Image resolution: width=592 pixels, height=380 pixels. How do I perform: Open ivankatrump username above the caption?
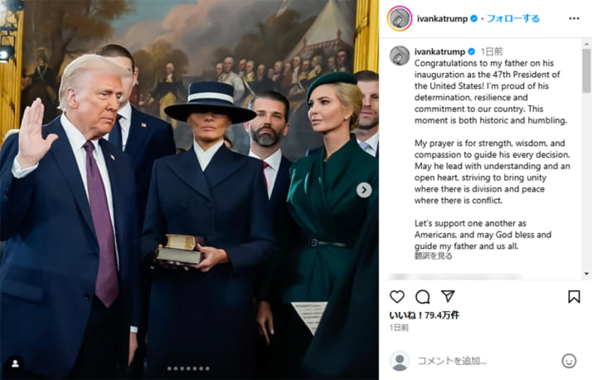439,51
